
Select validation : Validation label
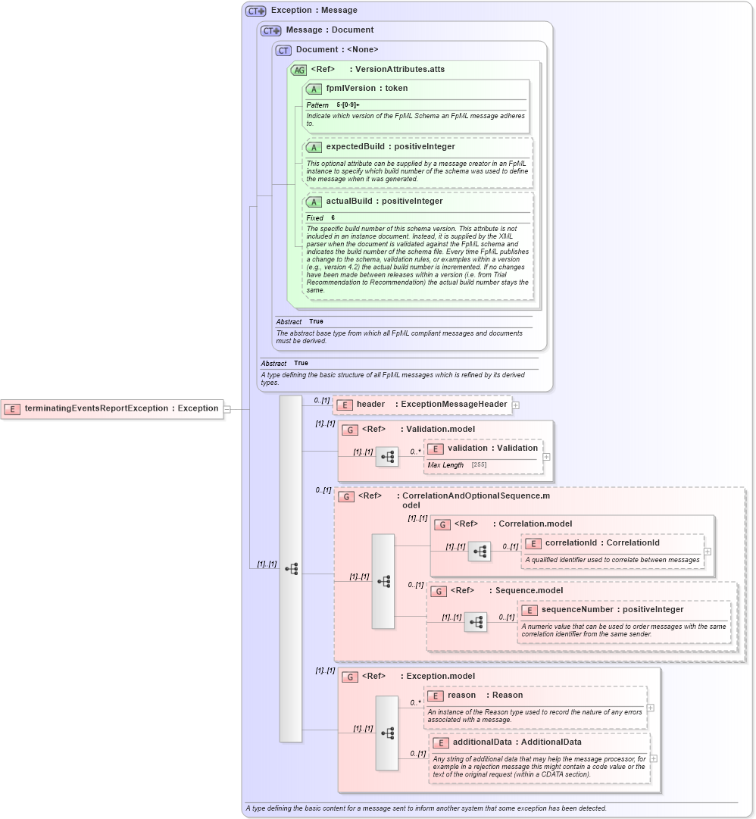[x=493, y=449]
